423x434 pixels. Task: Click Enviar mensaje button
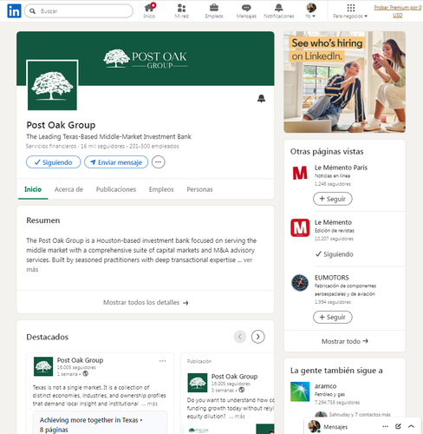coord(116,162)
